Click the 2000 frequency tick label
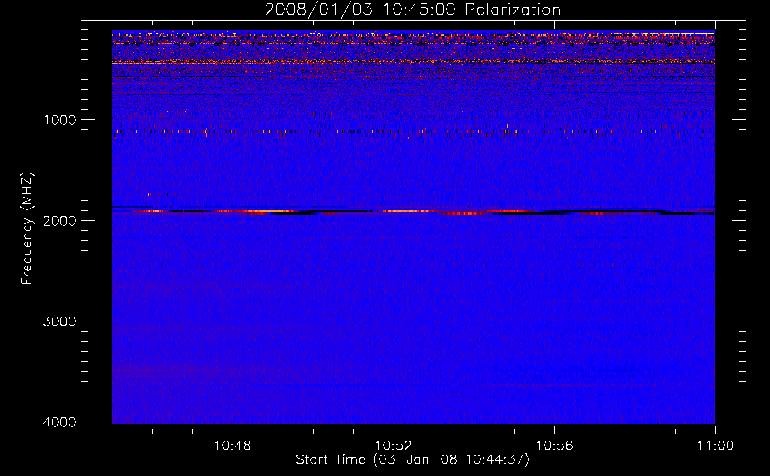Viewport: 770px width, 476px height. 59,220
